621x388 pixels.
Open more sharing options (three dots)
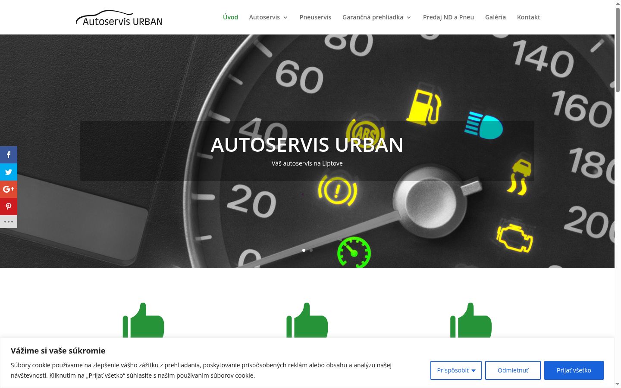(9, 222)
